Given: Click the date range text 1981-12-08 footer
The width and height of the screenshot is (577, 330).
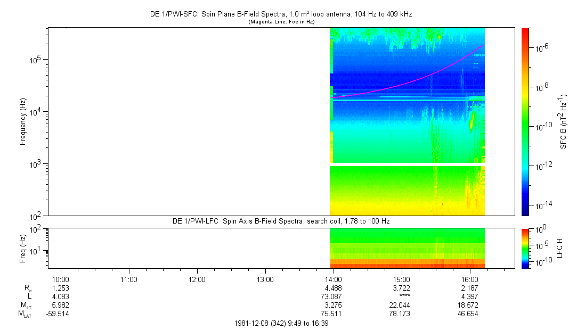Looking at the screenshot, I should [281, 323].
